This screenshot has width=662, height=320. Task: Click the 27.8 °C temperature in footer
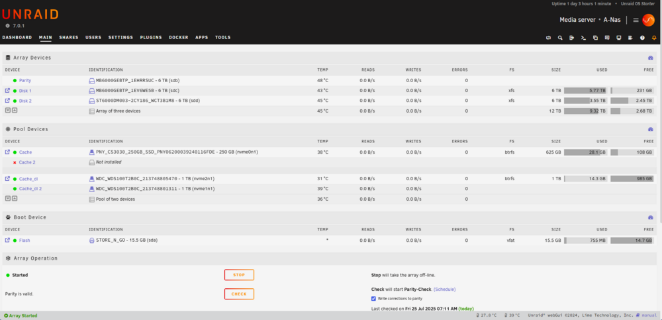pos(487,316)
